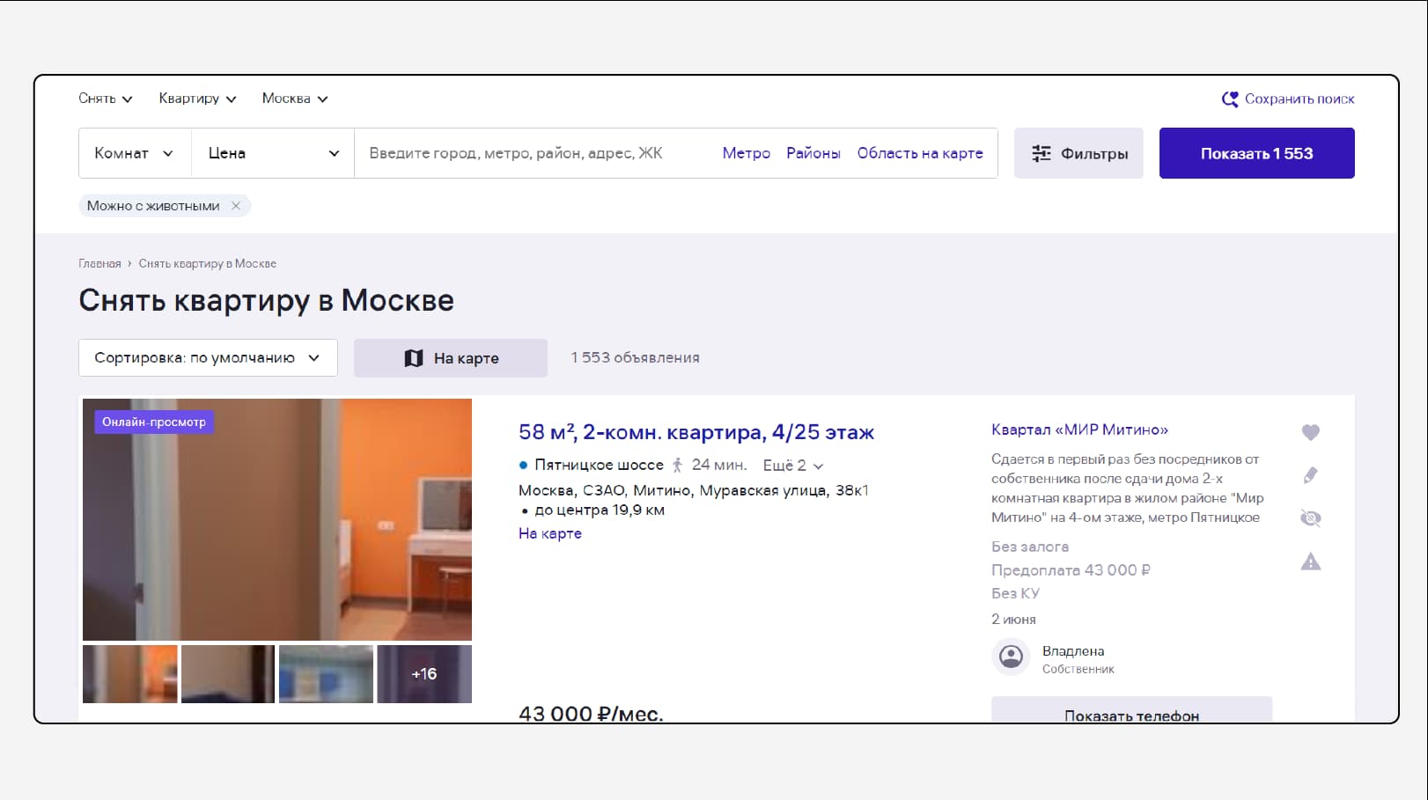Click the 43 000 ₽/мес. price text
1428x800 pixels.
coord(591,713)
